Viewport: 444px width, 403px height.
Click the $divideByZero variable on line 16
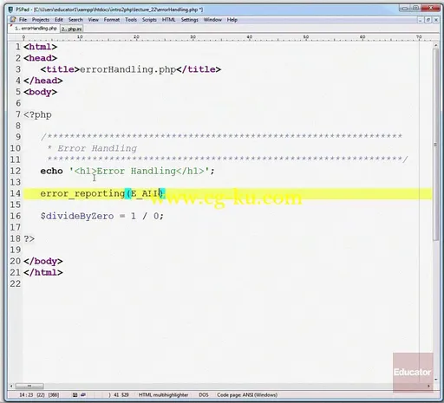click(77, 216)
